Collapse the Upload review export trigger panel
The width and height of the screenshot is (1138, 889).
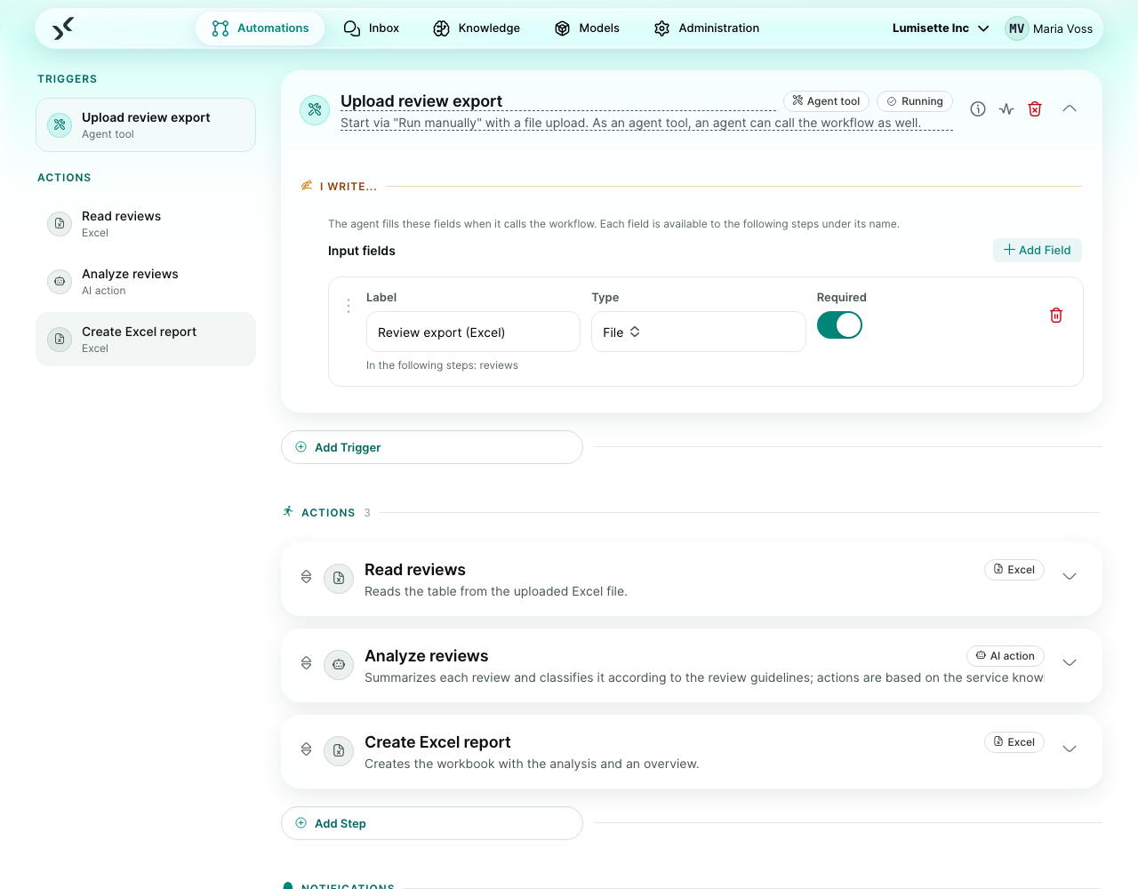(x=1070, y=109)
